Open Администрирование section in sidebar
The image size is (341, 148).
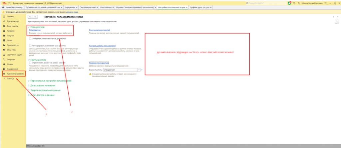point(14,74)
